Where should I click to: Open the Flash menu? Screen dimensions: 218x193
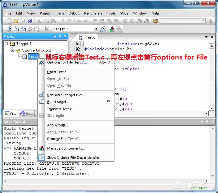point(60,13)
